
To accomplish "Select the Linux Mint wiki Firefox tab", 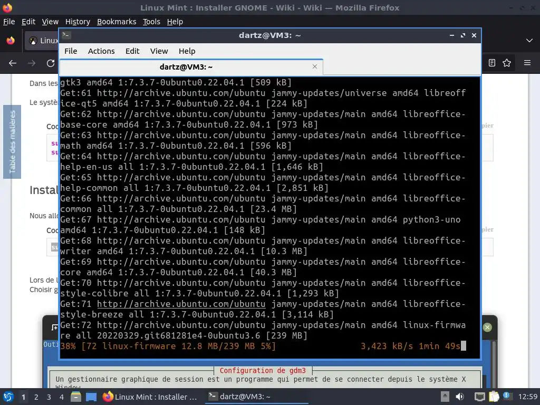I will 41,41.
